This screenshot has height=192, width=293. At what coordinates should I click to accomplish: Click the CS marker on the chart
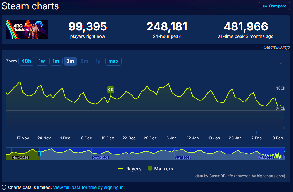110,90
